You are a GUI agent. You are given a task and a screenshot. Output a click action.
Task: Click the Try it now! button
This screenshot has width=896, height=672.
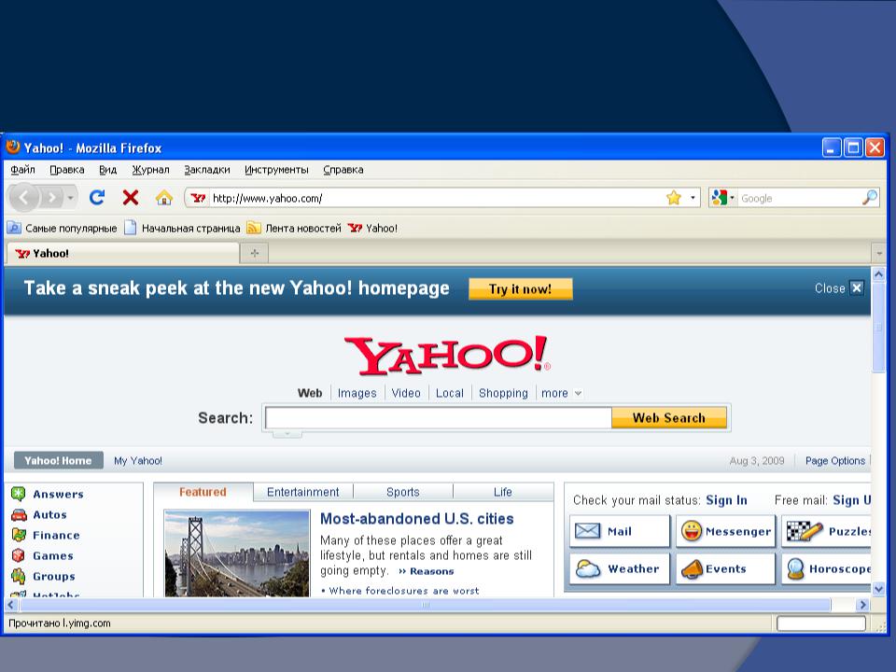click(x=520, y=288)
